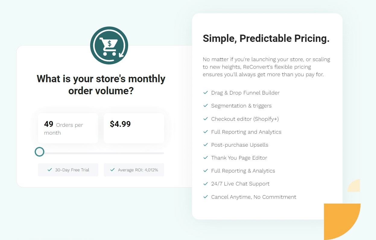Click the order volume slider handle
Screen dimensions: 376x240
tap(39, 152)
